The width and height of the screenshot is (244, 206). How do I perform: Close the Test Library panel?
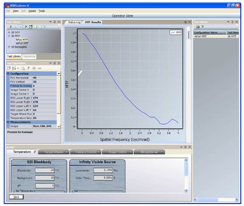(x=59, y=22)
